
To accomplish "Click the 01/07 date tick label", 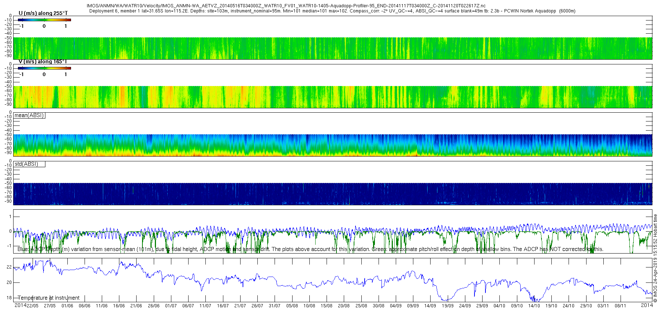I will point(171,306).
